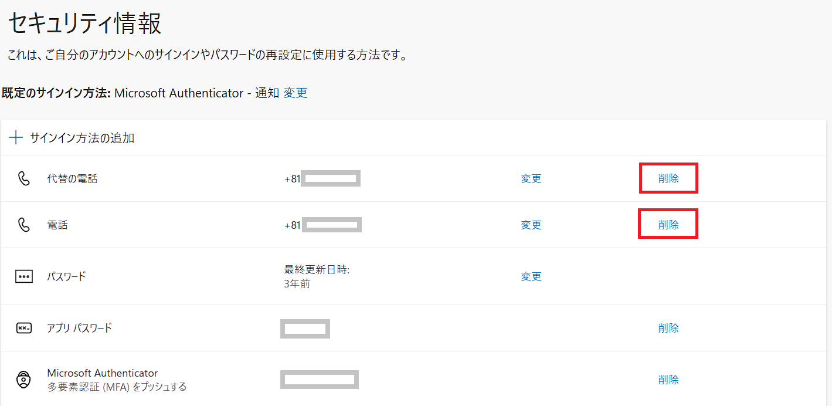Change the パスワード via 変更 link

tap(531, 276)
